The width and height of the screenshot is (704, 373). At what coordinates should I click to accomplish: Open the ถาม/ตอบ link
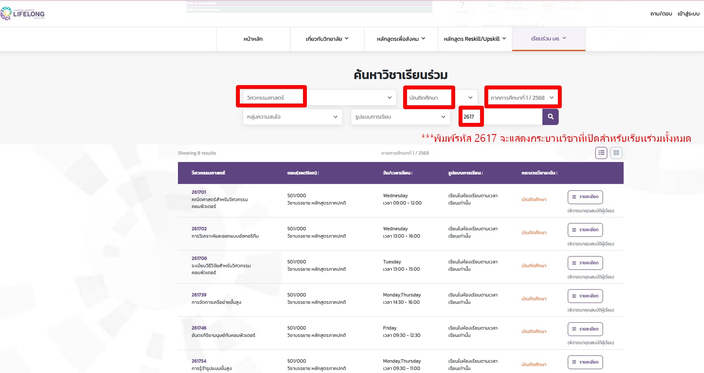[x=661, y=14]
